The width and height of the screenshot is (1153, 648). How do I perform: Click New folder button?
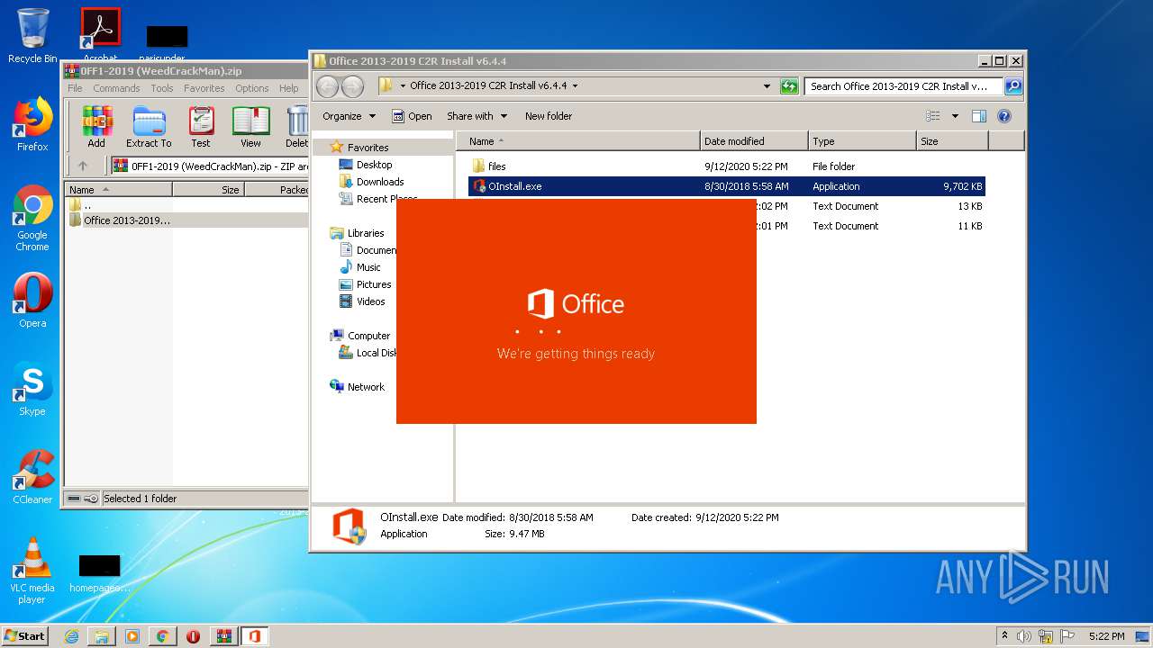549,116
